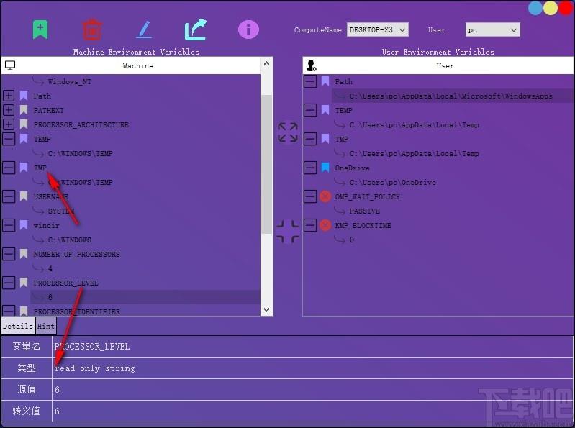Open the User dropdown showing pc
The width and height of the screenshot is (575, 428).
click(x=492, y=29)
